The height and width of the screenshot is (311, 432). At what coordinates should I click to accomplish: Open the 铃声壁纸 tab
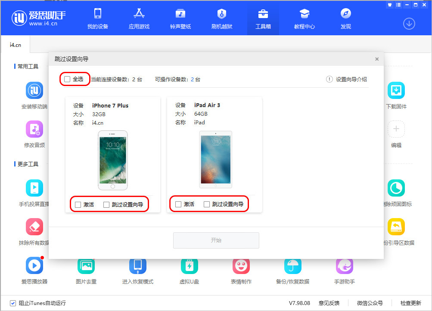click(180, 18)
